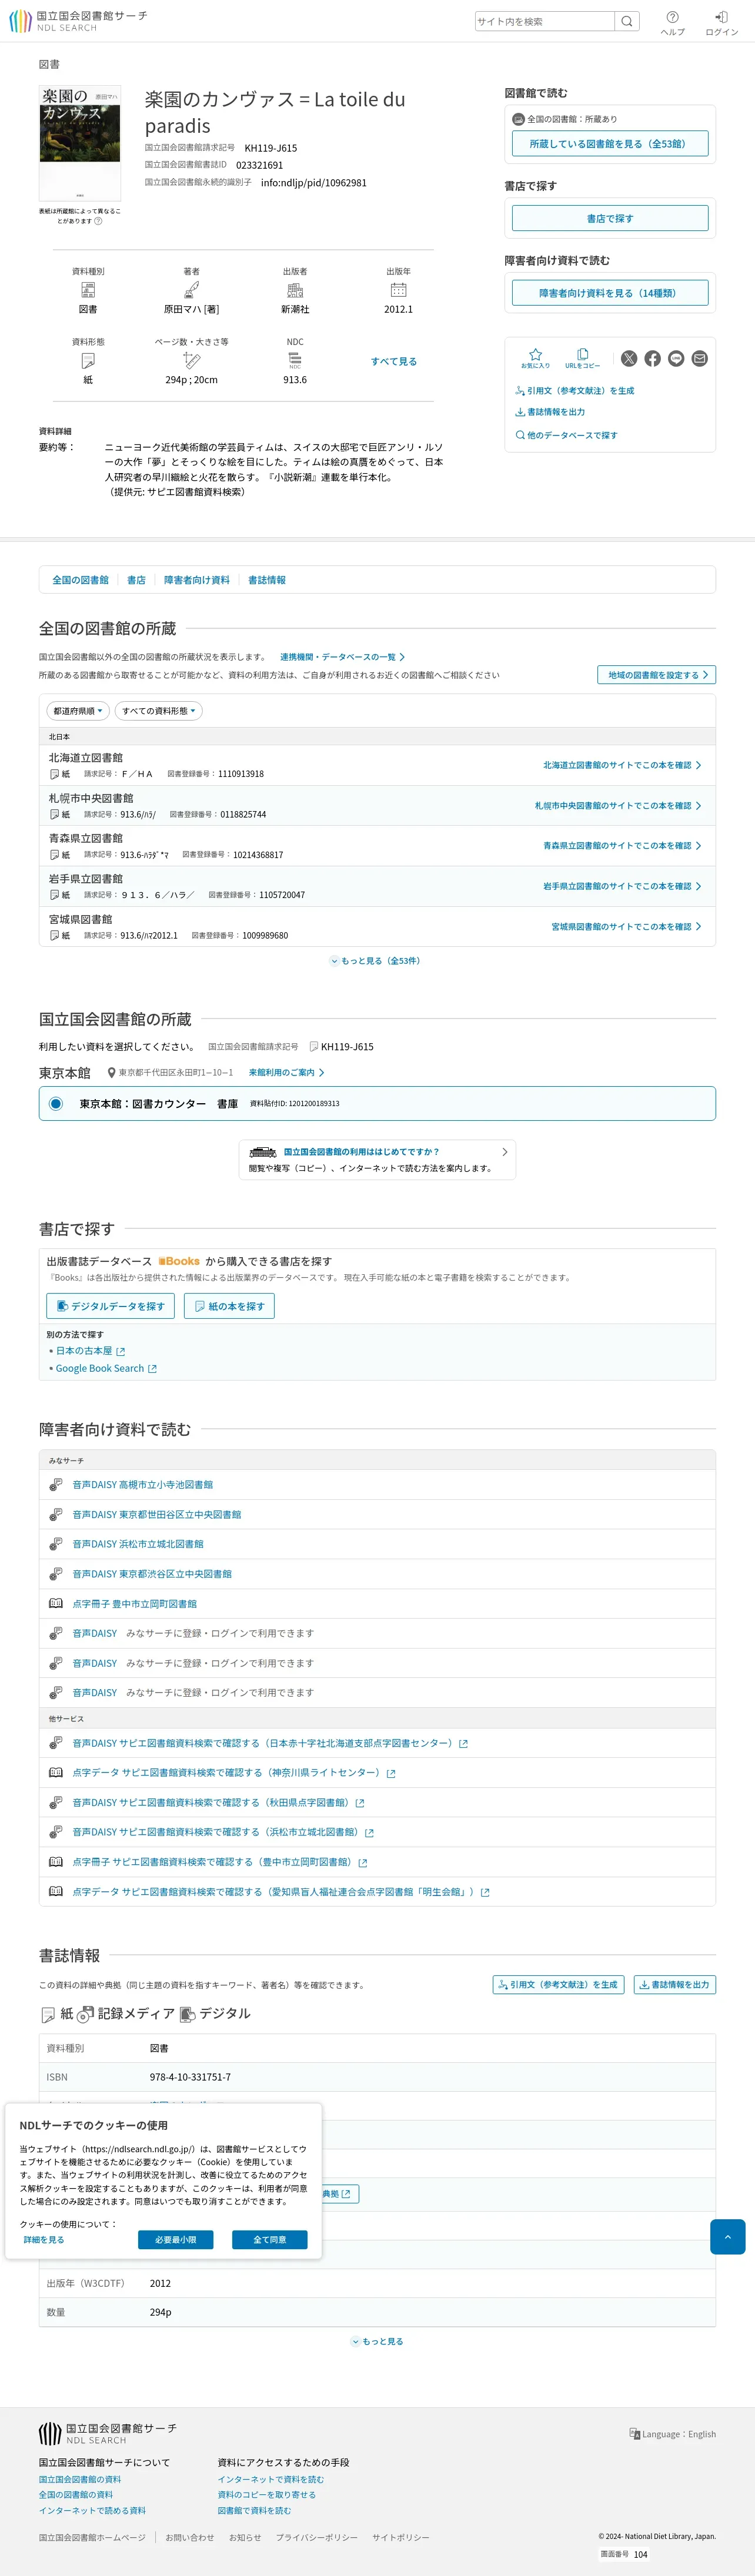Open Google Book Search external link
This screenshot has width=755, height=2576.
(x=106, y=1368)
